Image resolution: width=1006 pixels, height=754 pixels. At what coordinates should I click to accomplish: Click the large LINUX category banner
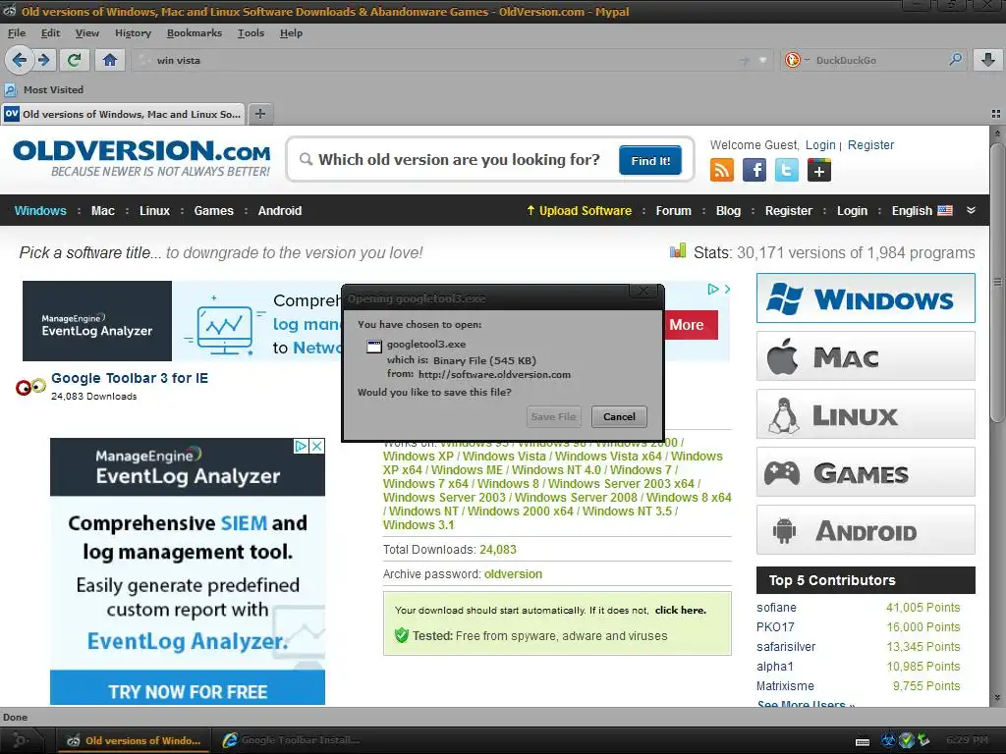[x=866, y=414]
